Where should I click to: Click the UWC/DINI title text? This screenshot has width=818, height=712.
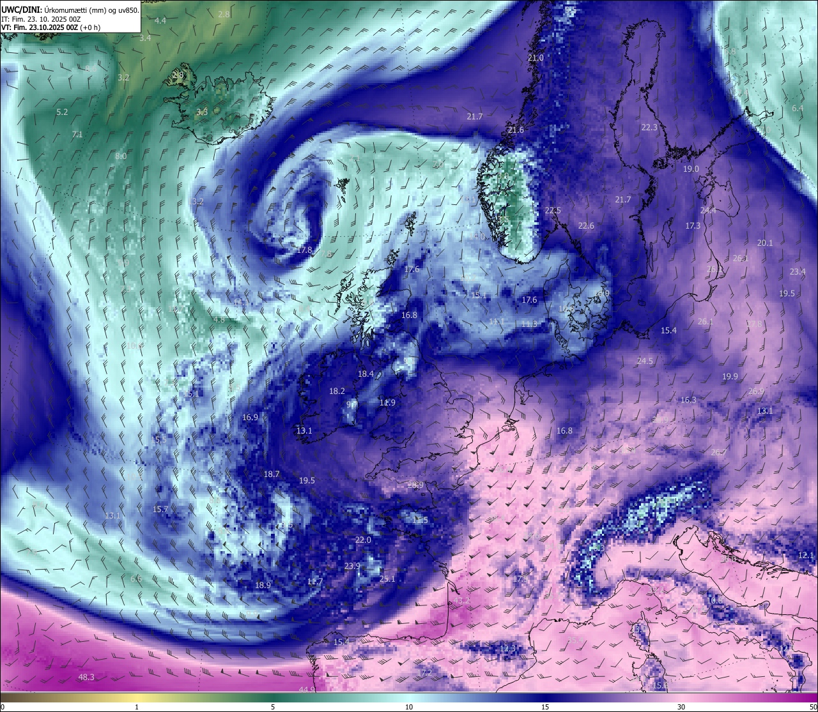[22, 10]
